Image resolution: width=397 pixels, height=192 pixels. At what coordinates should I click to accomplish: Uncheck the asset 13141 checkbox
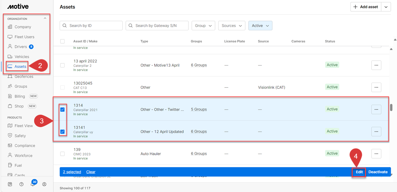62,132
